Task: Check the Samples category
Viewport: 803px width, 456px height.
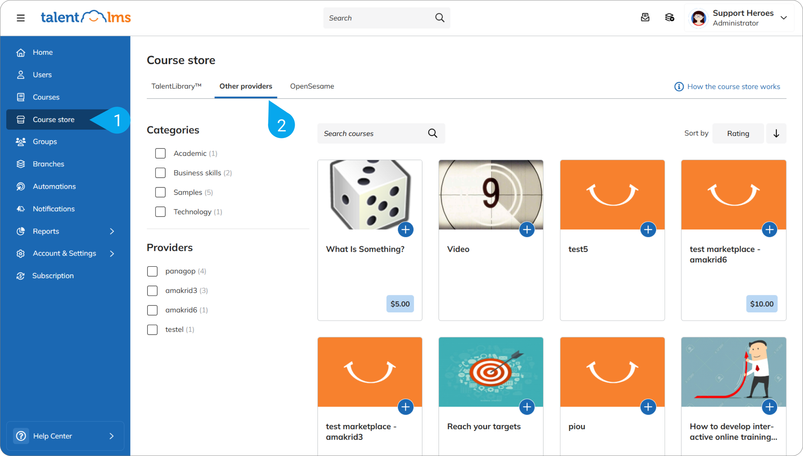Action: [160, 192]
